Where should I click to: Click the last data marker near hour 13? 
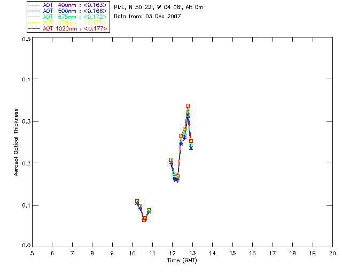[191, 141]
